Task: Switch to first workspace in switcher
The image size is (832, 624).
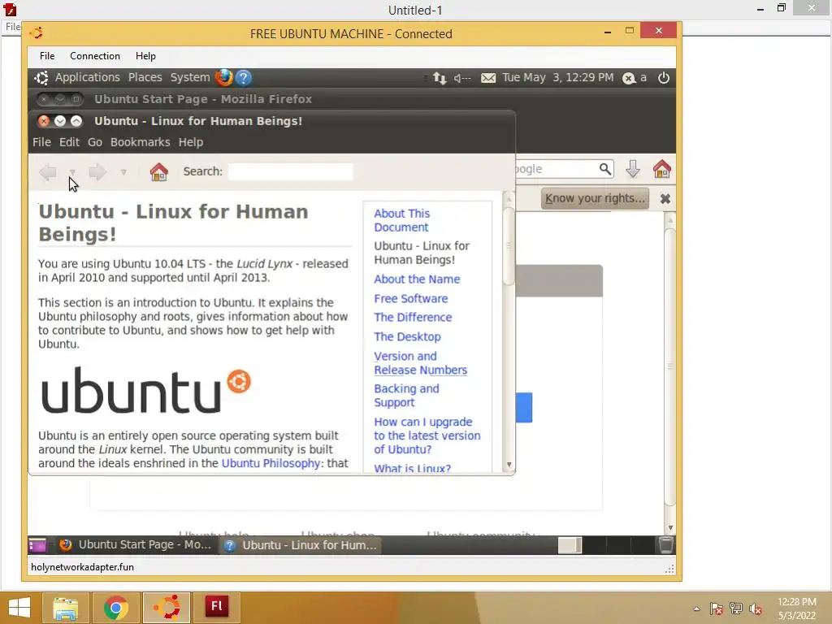Action: tap(570, 545)
